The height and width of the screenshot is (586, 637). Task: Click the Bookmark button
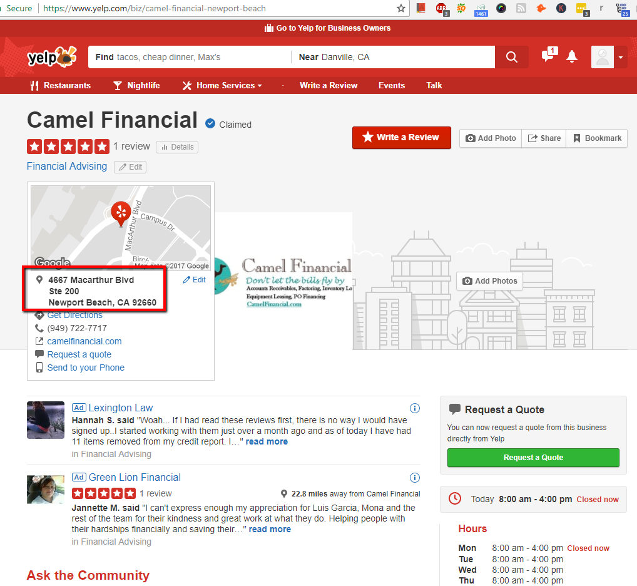tap(597, 138)
